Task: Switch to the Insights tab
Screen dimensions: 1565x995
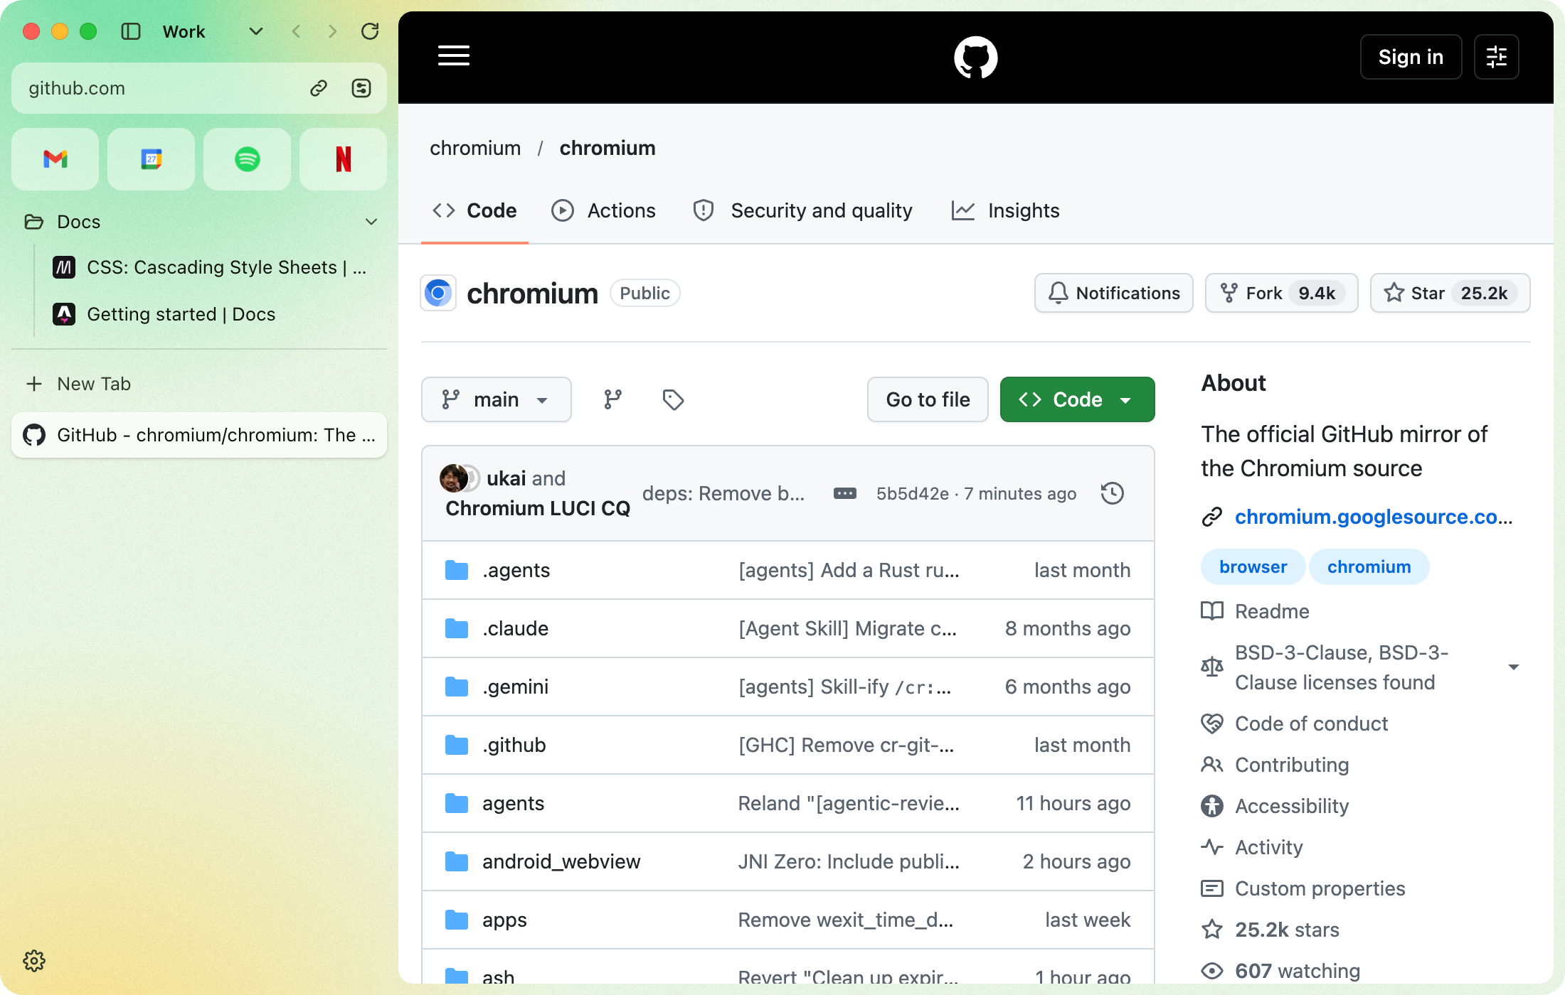Action: coord(1005,210)
